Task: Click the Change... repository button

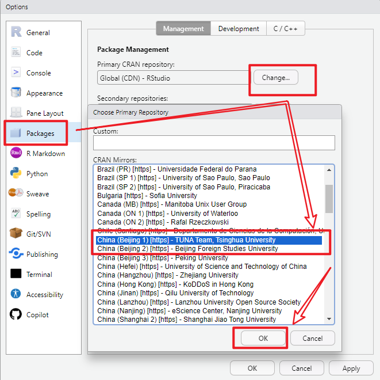Action: (275, 78)
